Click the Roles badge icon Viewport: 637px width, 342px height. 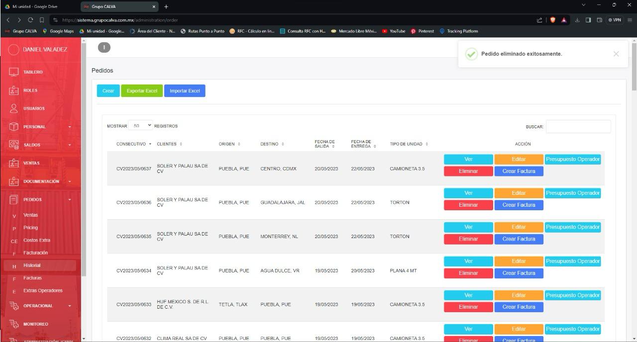coord(14,90)
